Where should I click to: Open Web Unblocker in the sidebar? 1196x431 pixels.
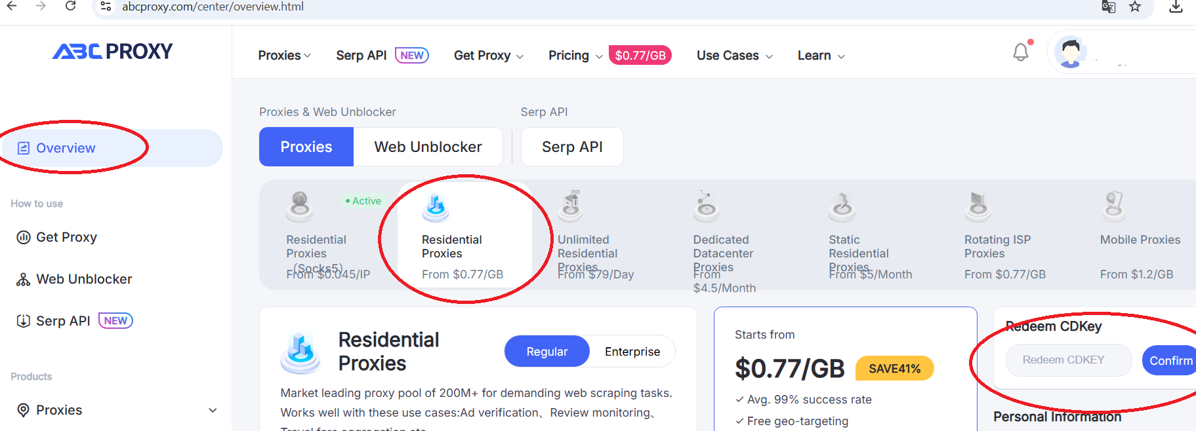pyautogui.click(x=84, y=279)
